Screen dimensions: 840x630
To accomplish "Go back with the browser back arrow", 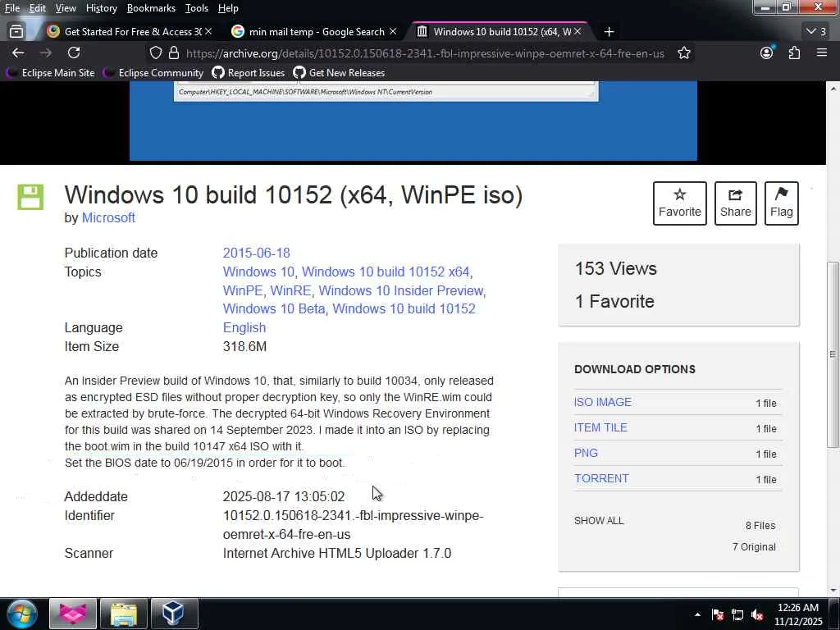I will click(x=18, y=53).
